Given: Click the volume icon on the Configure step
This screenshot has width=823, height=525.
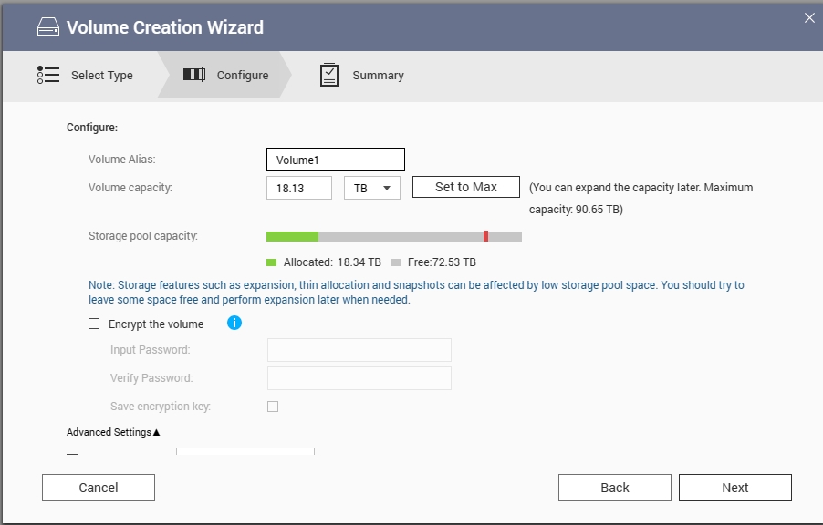Looking at the screenshot, I should click(194, 75).
